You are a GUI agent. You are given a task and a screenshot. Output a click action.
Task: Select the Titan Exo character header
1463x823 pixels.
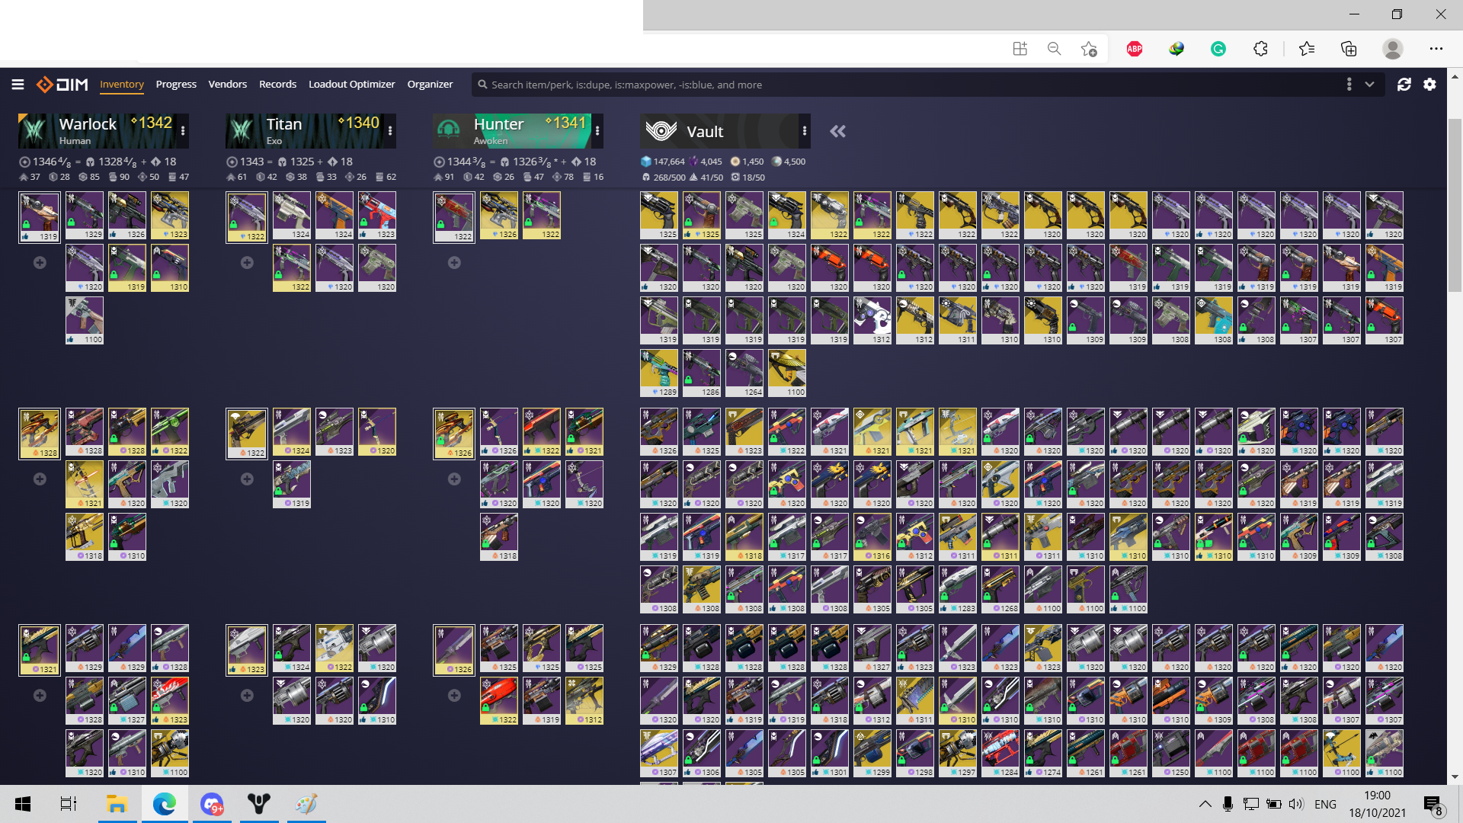pyautogui.click(x=305, y=131)
